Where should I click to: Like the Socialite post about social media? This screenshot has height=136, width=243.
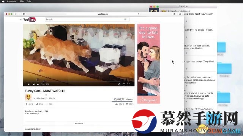pos(186,102)
